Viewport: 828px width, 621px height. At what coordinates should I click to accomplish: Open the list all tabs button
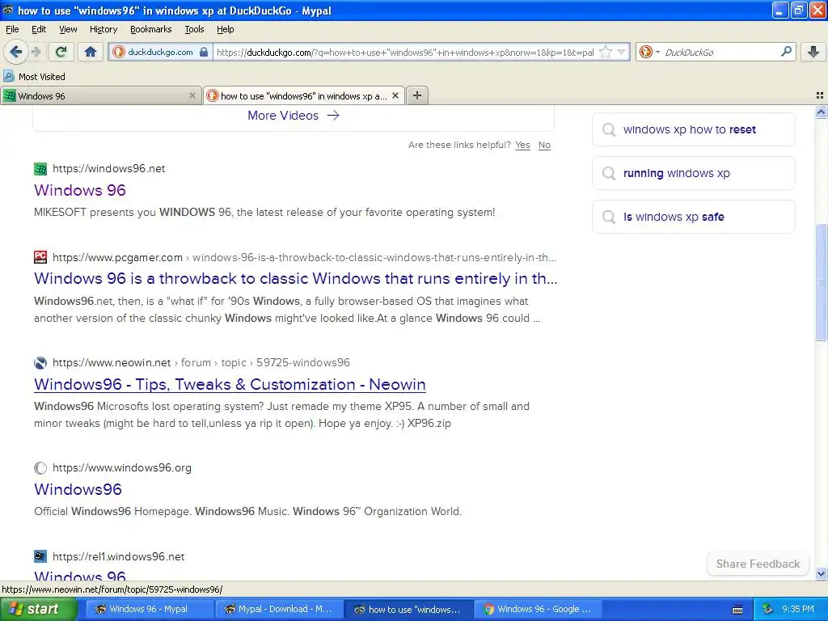(x=820, y=95)
